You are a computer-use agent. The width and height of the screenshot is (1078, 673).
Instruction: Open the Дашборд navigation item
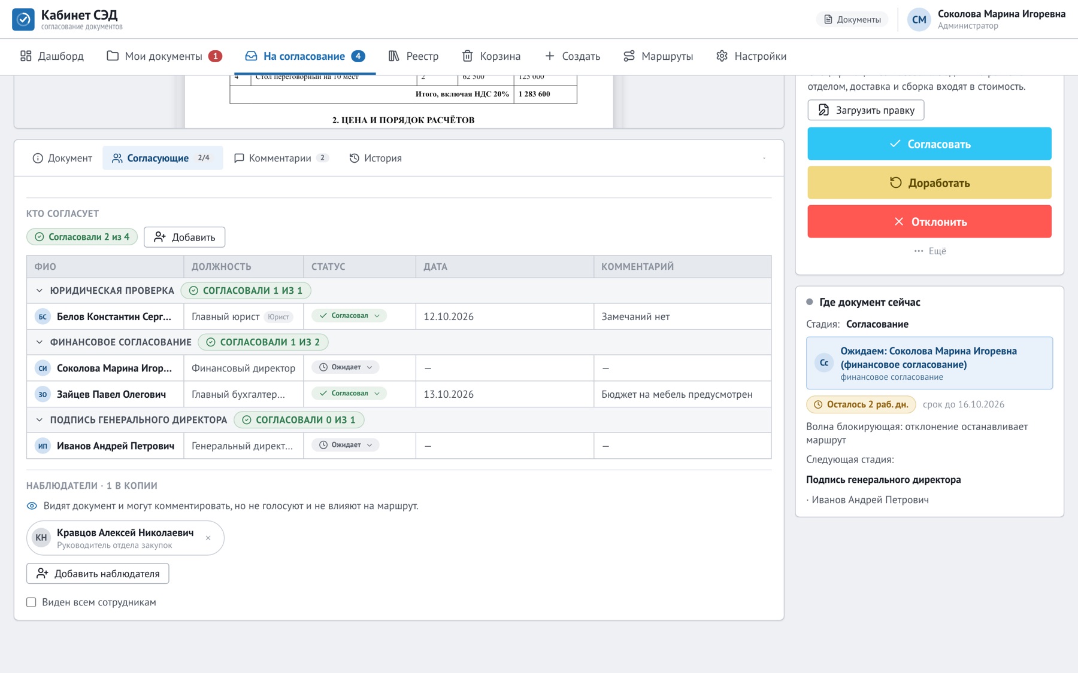[x=52, y=56]
